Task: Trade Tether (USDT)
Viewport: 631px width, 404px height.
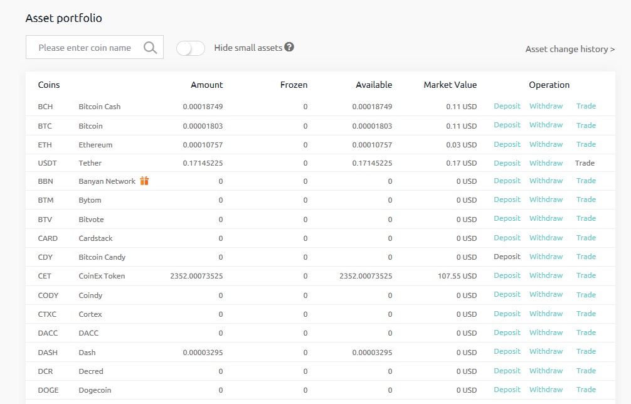Action: (x=585, y=163)
